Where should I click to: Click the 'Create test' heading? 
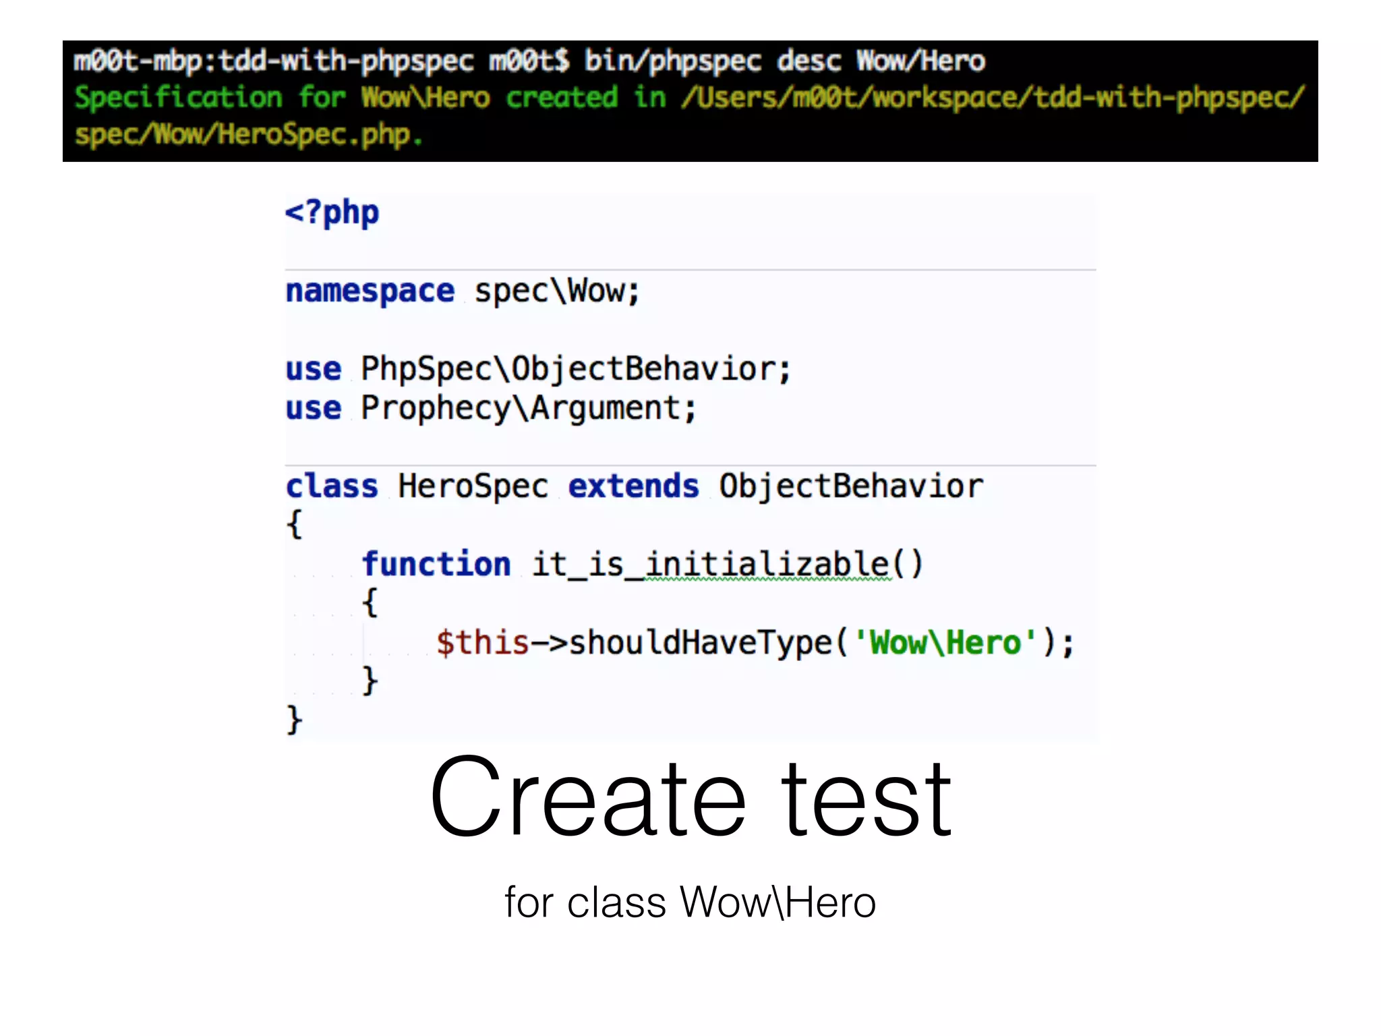[x=690, y=797]
